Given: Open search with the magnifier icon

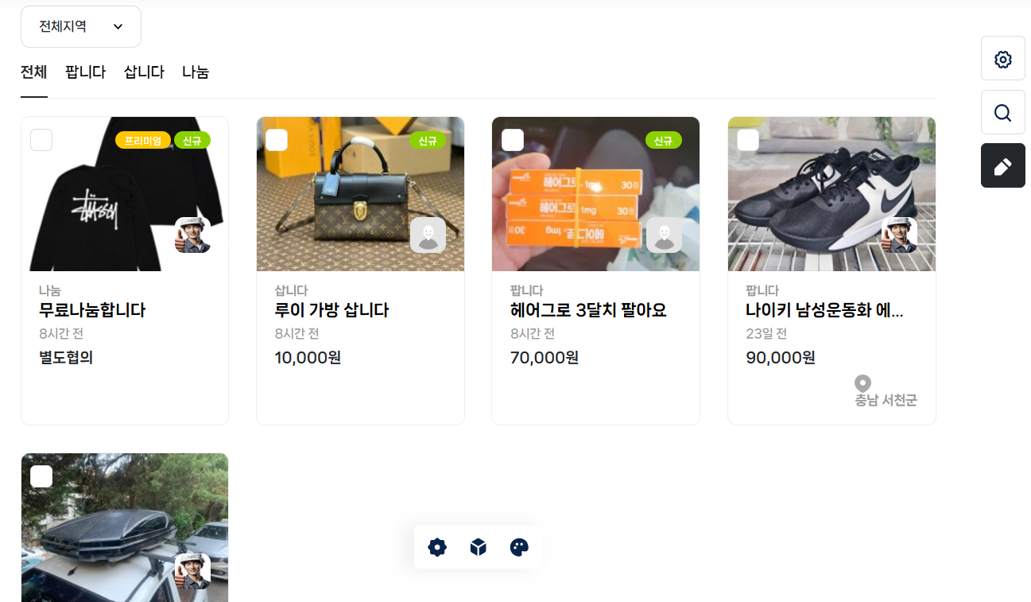Looking at the screenshot, I should [x=1002, y=112].
